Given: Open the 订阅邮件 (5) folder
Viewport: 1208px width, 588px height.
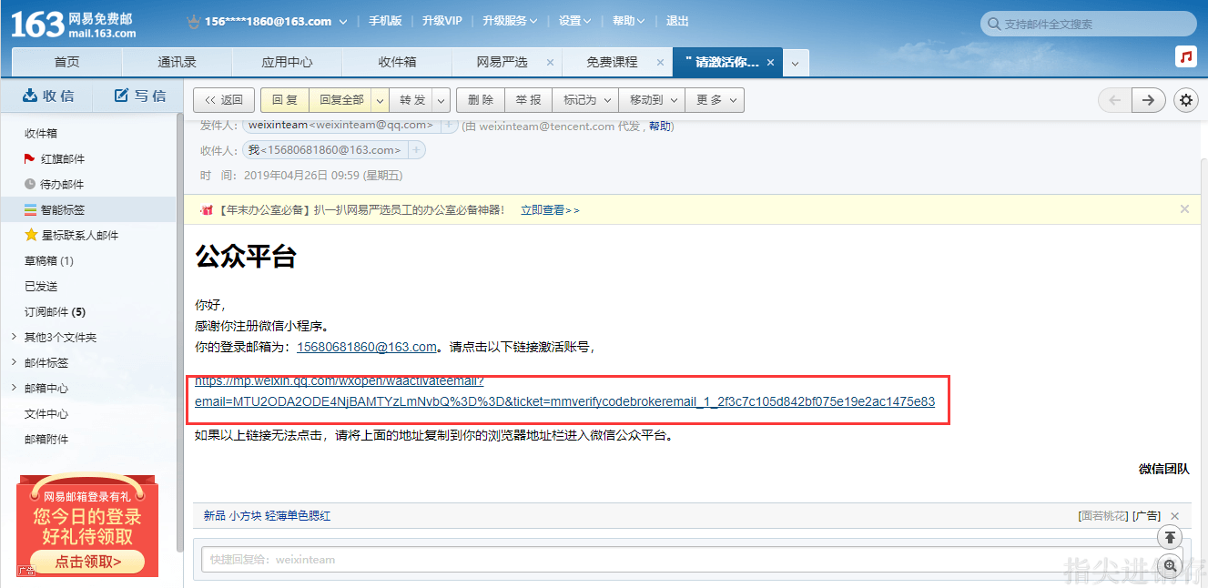Looking at the screenshot, I should pos(55,311).
